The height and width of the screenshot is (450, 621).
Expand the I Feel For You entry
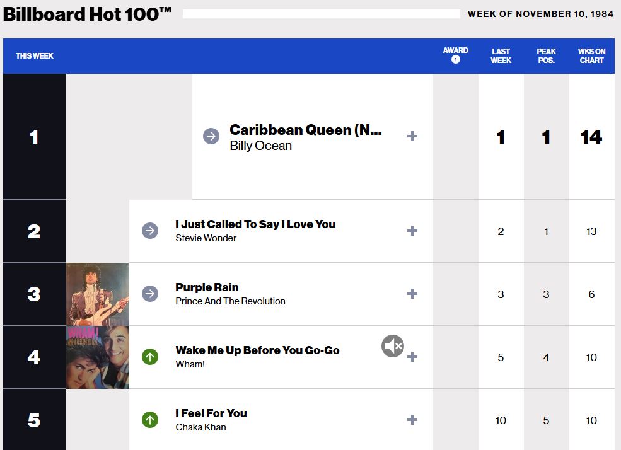[412, 420]
